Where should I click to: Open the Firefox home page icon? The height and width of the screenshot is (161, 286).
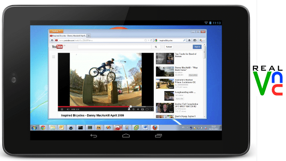tap(189, 40)
